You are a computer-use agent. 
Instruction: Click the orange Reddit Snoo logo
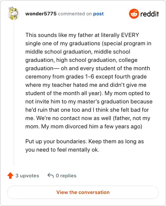click(x=134, y=14)
